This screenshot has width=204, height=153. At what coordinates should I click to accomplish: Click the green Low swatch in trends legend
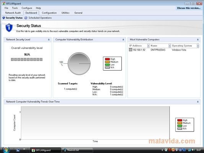(180, 126)
